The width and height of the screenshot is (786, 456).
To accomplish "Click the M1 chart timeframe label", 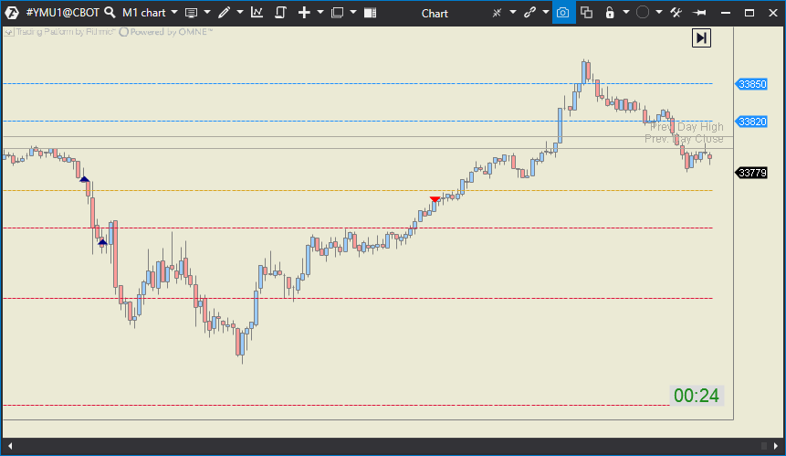I will click(x=144, y=13).
